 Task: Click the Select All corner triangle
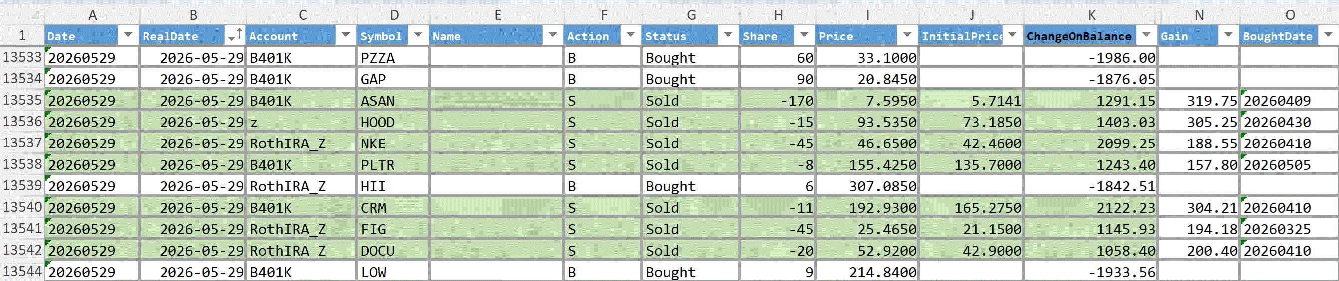(x=35, y=15)
